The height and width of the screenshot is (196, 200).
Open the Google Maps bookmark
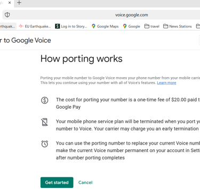(105, 26)
